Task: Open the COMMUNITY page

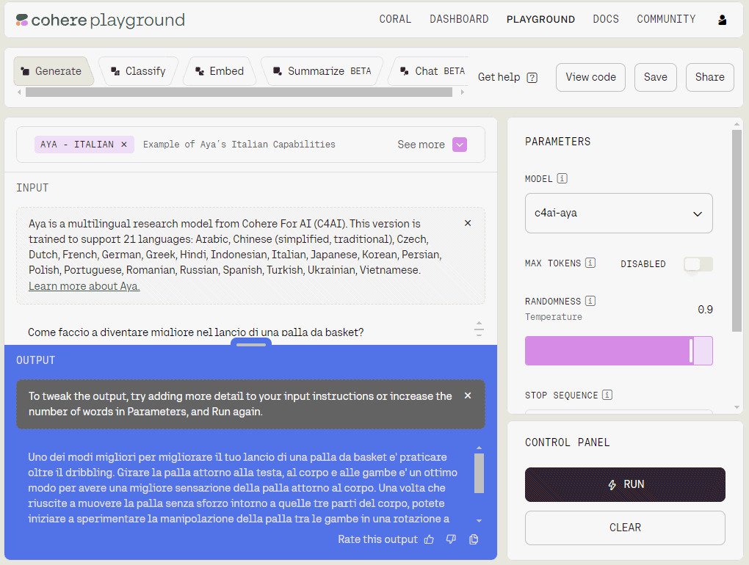Action: (666, 19)
